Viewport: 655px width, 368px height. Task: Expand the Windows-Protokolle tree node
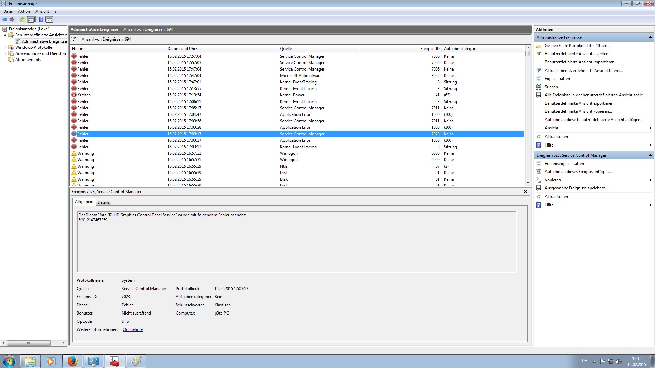(x=5, y=48)
